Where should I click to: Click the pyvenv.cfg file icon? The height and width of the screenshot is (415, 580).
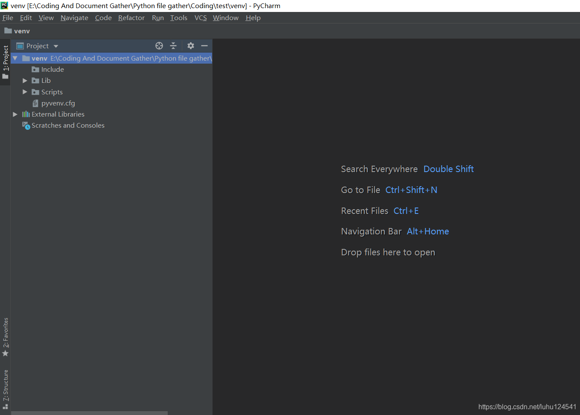tap(35, 103)
